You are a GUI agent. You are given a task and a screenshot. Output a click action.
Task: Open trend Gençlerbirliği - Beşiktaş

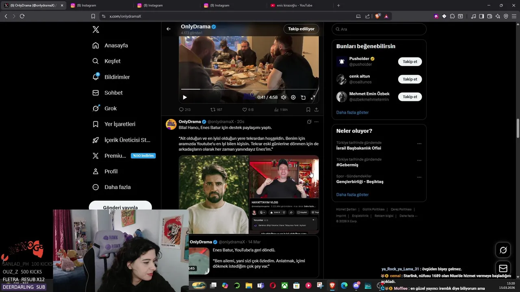pyautogui.click(x=360, y=182)
